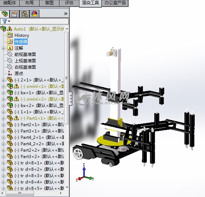Select the History tree item
The width and height of the screenshot is (205, 197).
coord(22,35)
